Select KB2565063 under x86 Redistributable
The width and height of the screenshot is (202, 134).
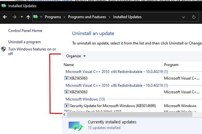click(x=79, y=92)
